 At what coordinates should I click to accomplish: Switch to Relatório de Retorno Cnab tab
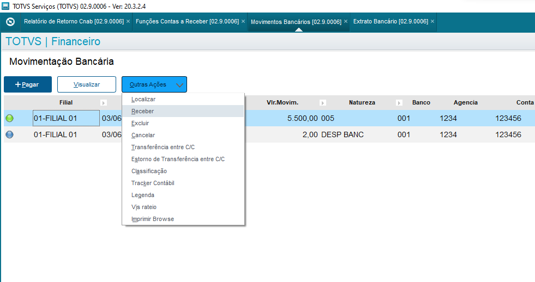tap(74, 21)
